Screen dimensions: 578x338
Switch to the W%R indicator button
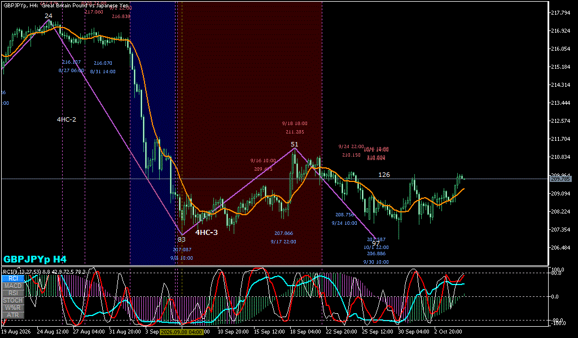pos(14,308)
